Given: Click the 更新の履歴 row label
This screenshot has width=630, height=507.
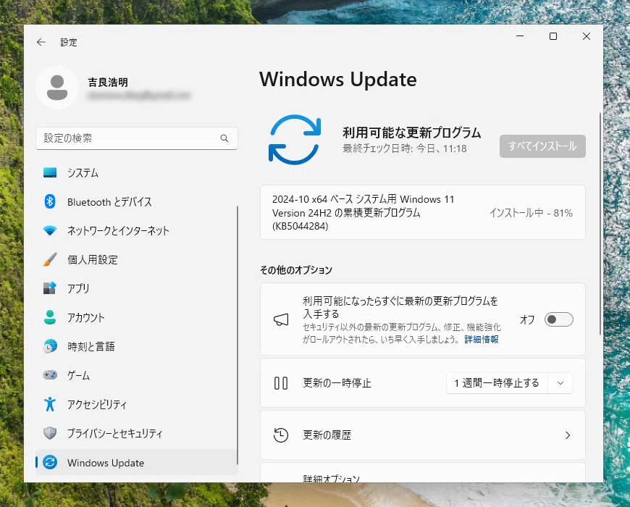Looking at the screenshot, I should [327, 435].
